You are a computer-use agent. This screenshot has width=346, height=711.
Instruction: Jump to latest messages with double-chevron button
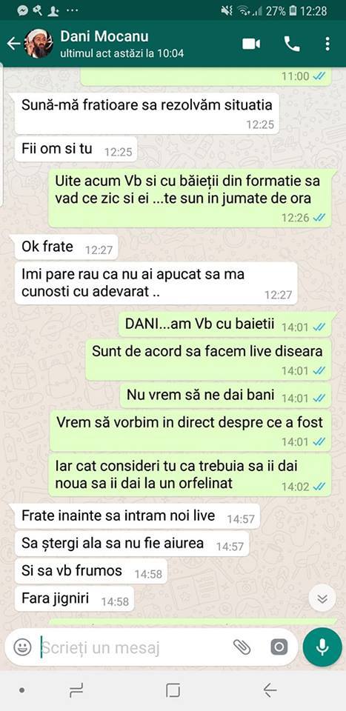click(322, 598)
